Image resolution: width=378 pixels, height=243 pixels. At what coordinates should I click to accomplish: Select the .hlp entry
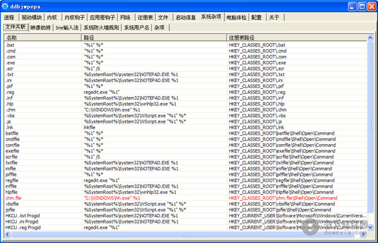tap(186, 104)
